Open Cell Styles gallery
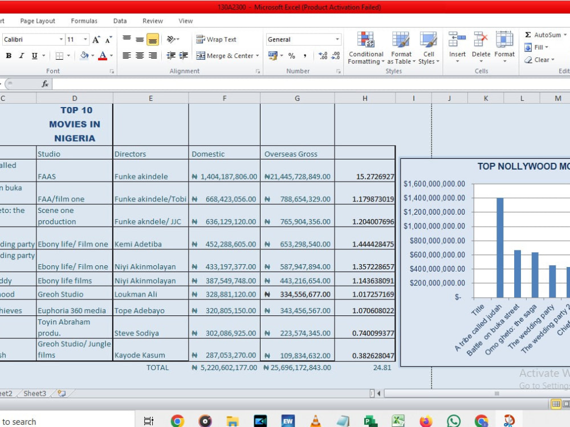The image size is (570, 427). 429,48
